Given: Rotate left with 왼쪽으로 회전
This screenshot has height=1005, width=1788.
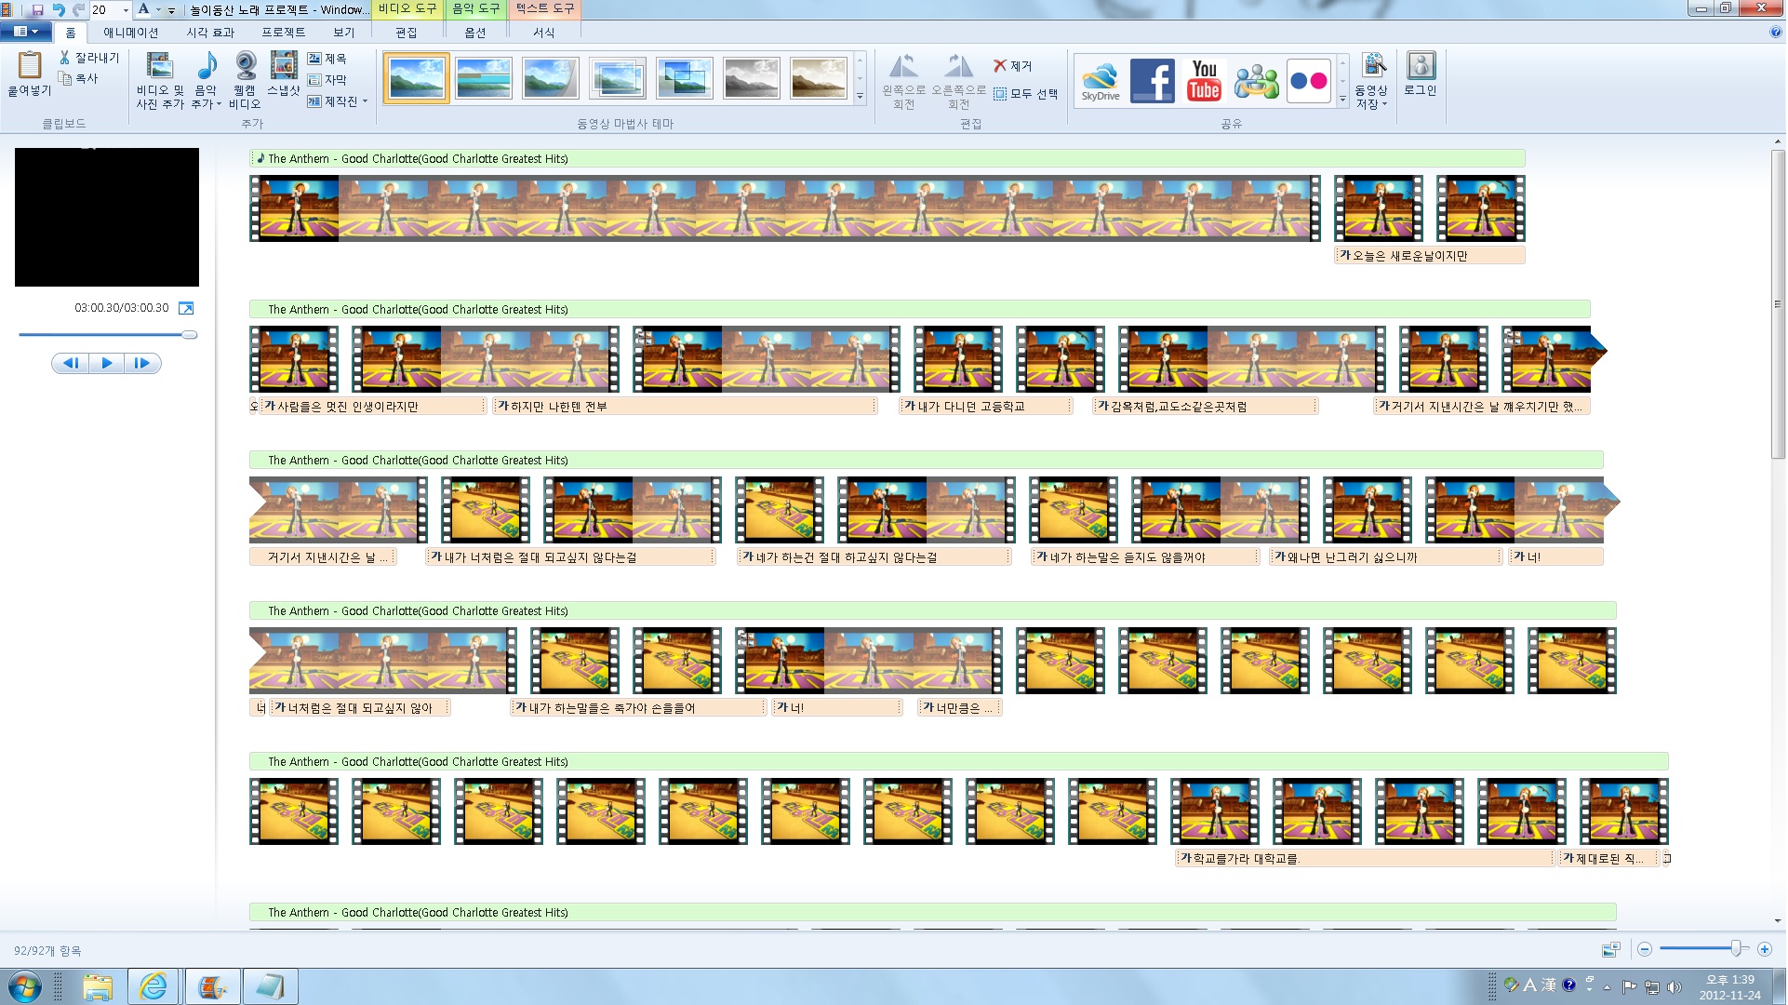Looking at the screenshot, I should [x=903, y=81].
